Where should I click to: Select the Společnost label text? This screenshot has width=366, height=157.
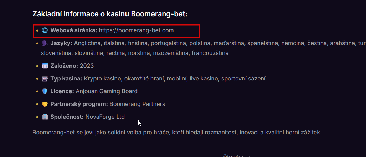[67, 117]
